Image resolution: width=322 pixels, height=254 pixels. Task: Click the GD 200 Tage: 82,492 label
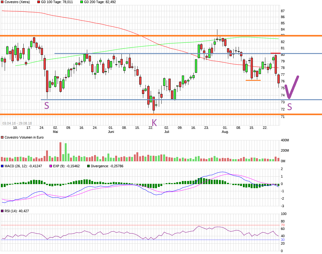pos(100,2)
